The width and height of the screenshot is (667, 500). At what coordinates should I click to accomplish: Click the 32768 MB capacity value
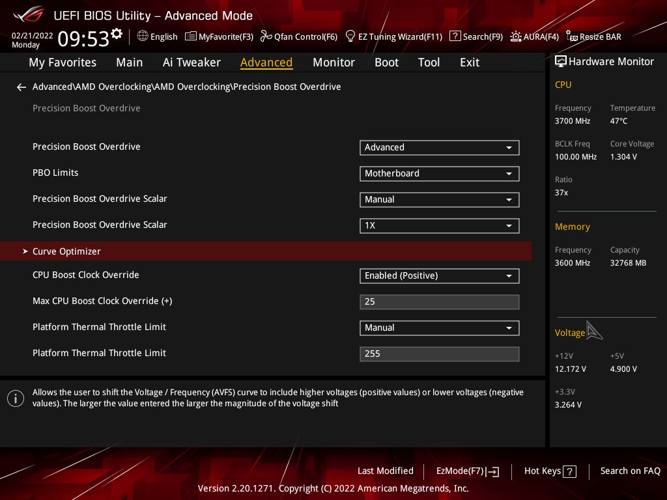pyautogui.click(x=628, y=263)
